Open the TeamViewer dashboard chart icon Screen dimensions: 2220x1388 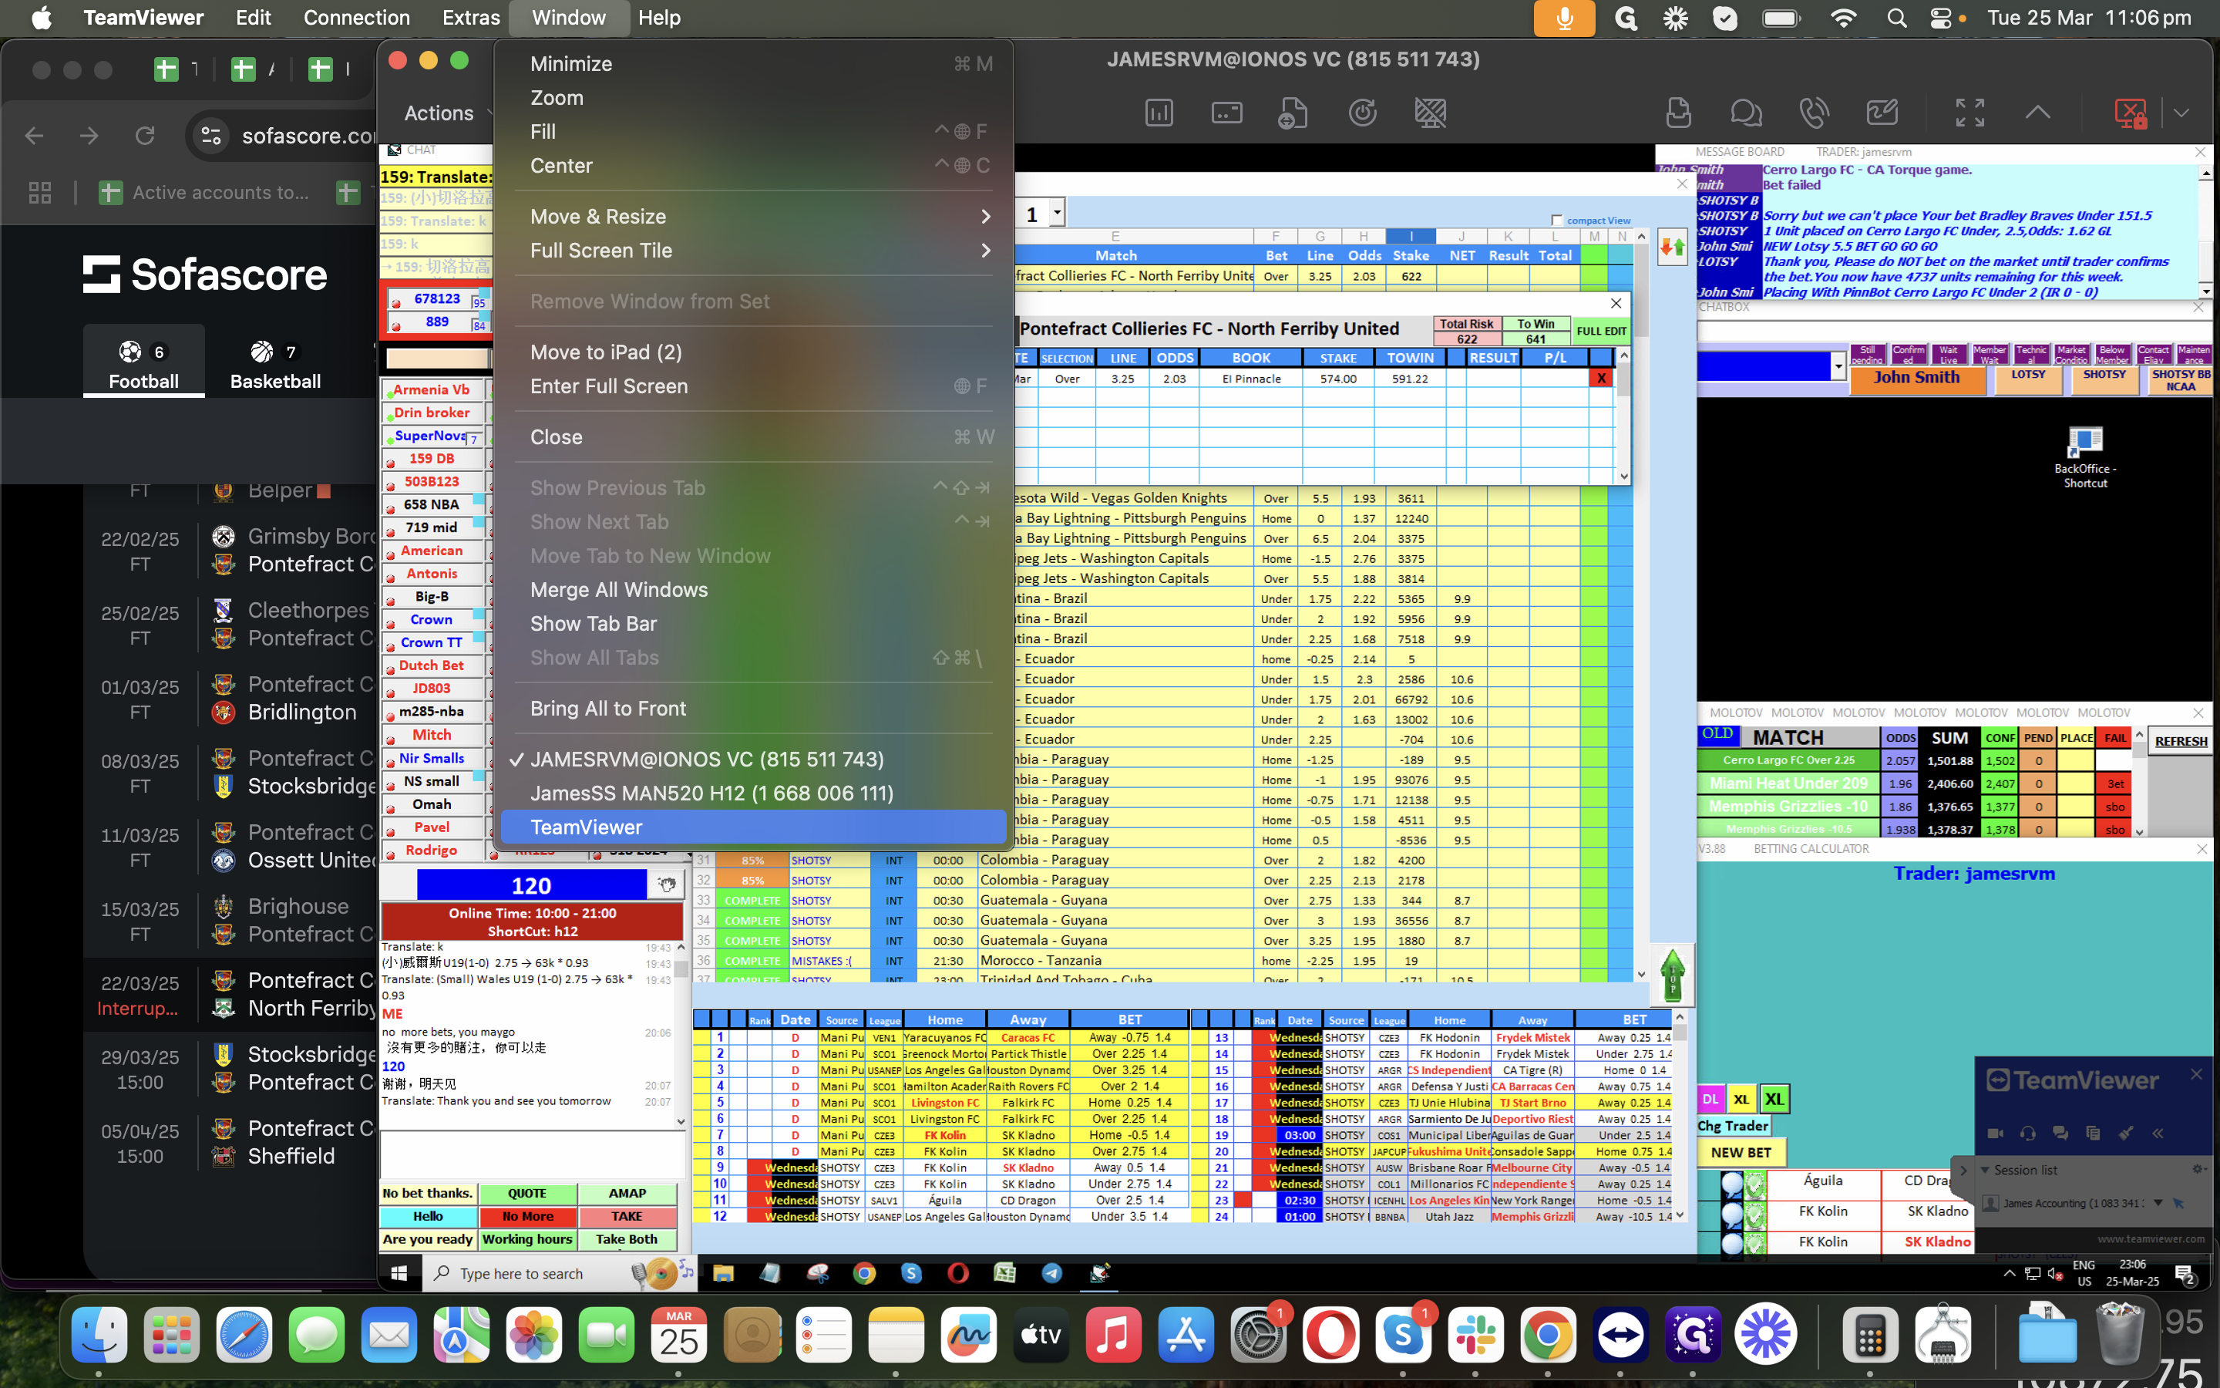1159,113
